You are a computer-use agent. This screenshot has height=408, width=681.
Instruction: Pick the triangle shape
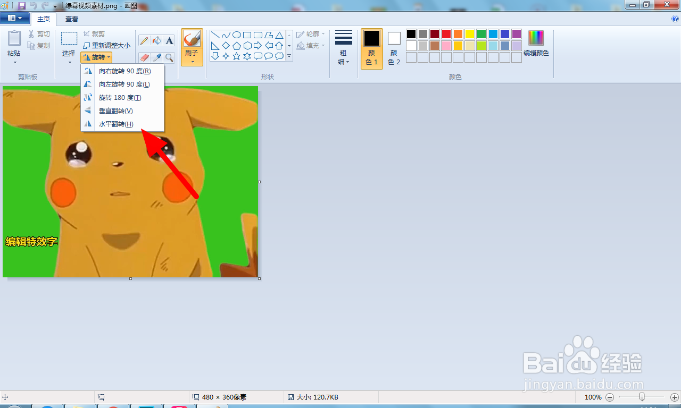point(279,35)
